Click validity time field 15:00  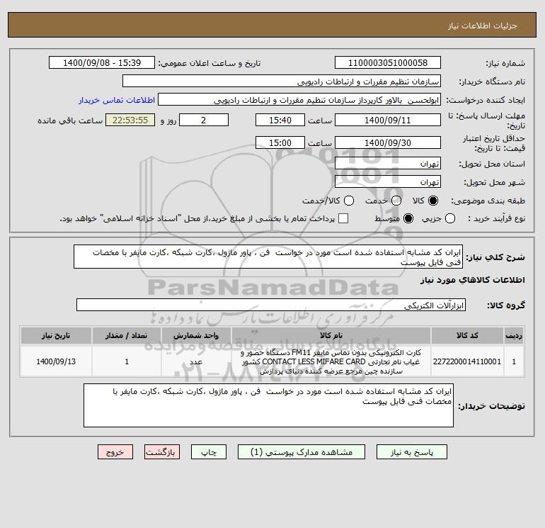(280, 142)
